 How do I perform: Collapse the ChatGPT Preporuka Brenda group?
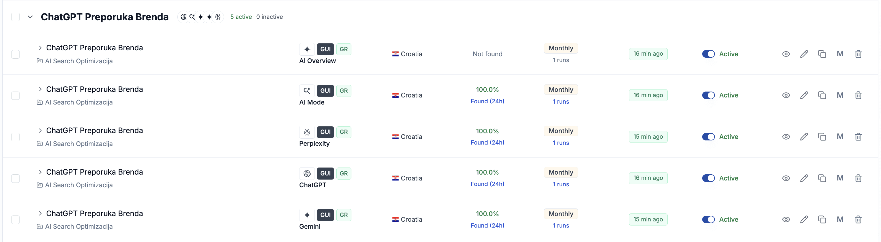pos(30,17)
